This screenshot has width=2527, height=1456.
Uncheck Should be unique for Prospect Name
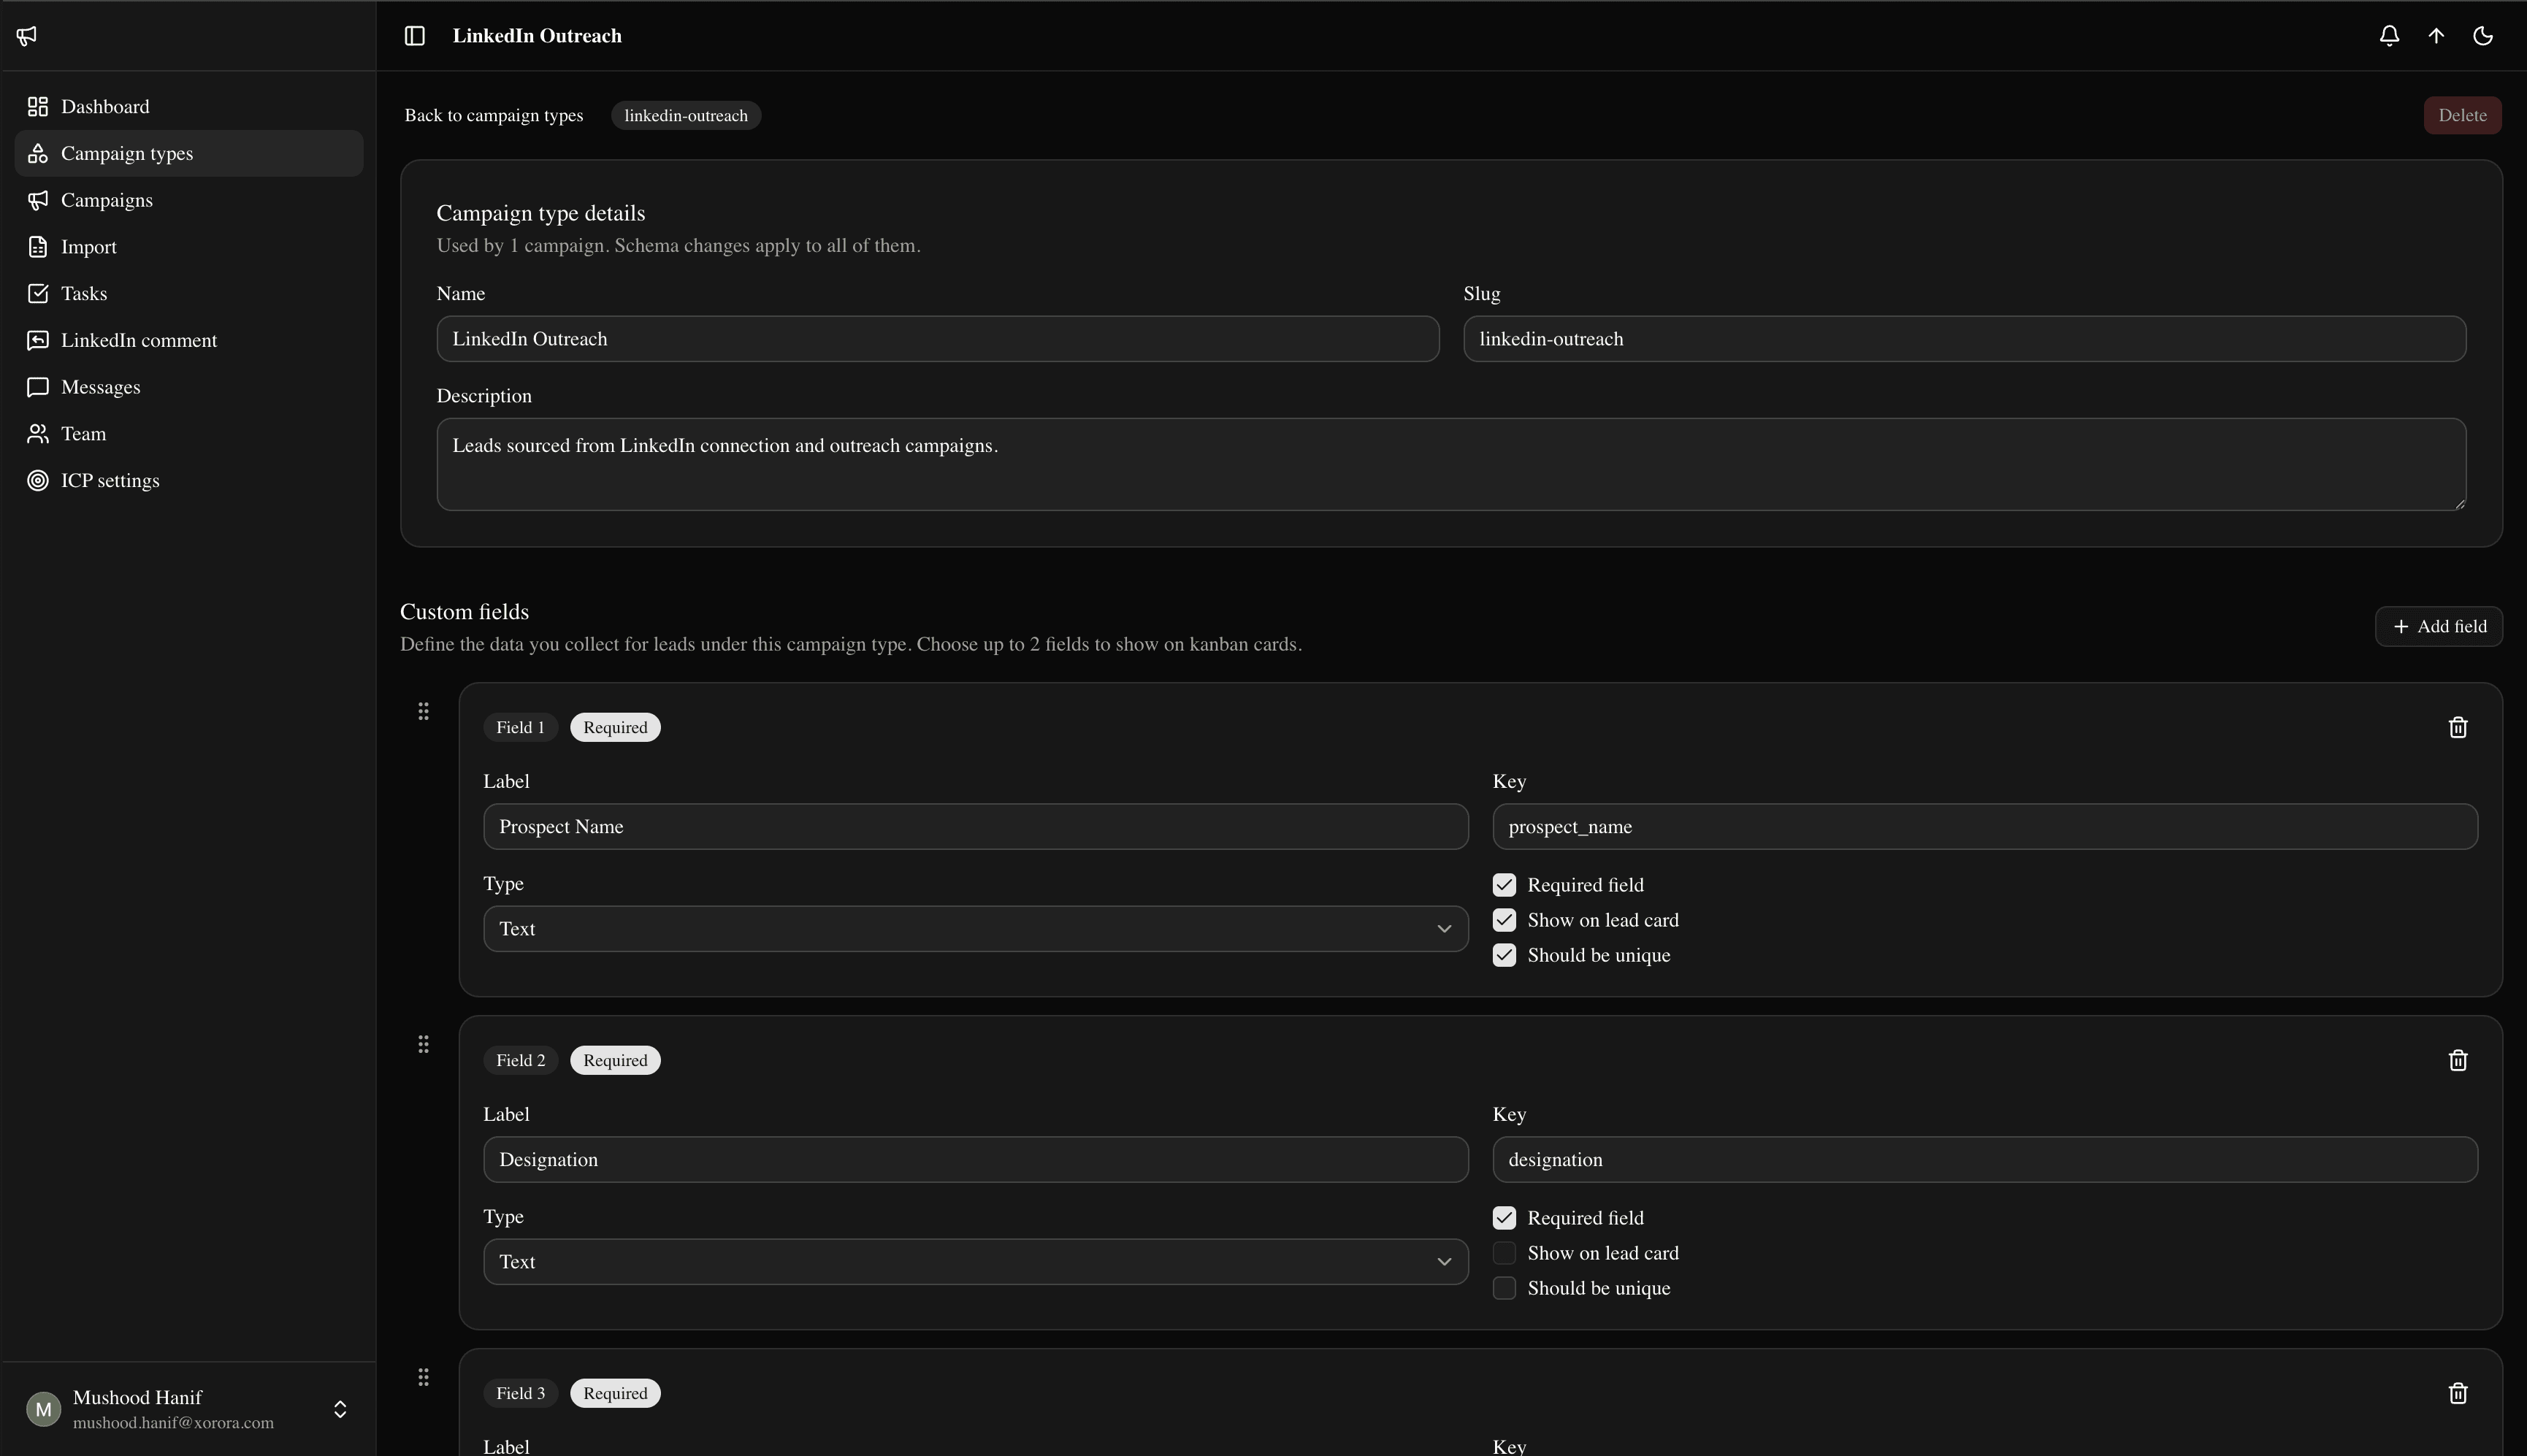coord(1504,955)
